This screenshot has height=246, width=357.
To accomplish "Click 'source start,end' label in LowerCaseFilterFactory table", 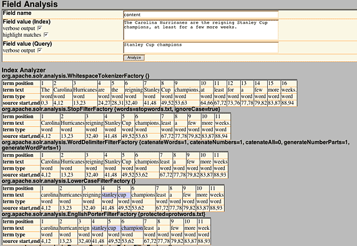I will click(x=21, y=208).
